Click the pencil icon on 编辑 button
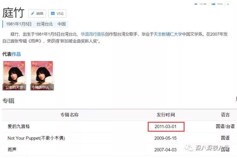 (32, 14)
